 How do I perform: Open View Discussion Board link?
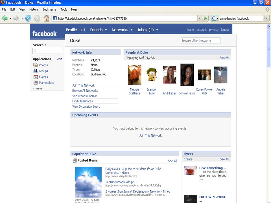[86, 107]
